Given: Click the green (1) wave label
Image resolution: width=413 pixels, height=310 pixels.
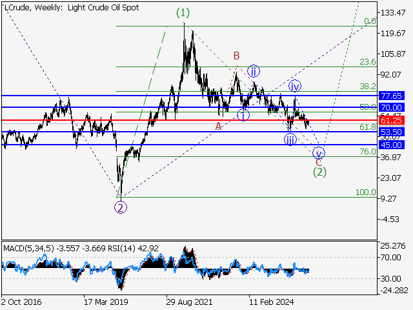Looking at the screenshot, I should coord(184,12).
